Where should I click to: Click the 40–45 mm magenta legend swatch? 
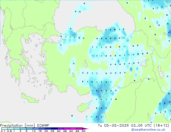[73, 128]
